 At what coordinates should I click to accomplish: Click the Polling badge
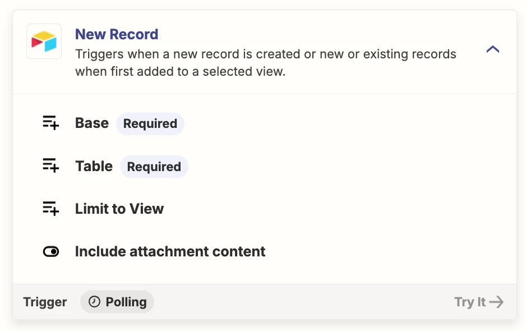click(x=117, y=302)
